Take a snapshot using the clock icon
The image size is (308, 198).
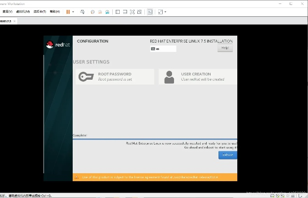(92, 11)
